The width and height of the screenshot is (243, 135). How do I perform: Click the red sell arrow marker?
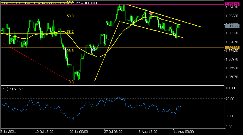tap(151, 14)
